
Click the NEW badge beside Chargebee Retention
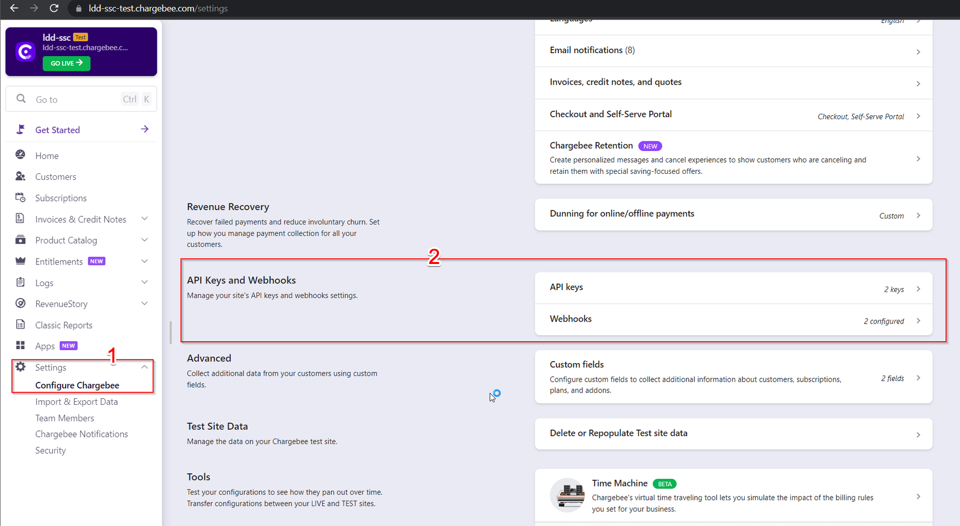click(x=650, y=146)
